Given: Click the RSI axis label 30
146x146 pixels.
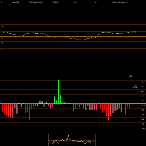Looking at the screenshot, I should tap(2, 43).
